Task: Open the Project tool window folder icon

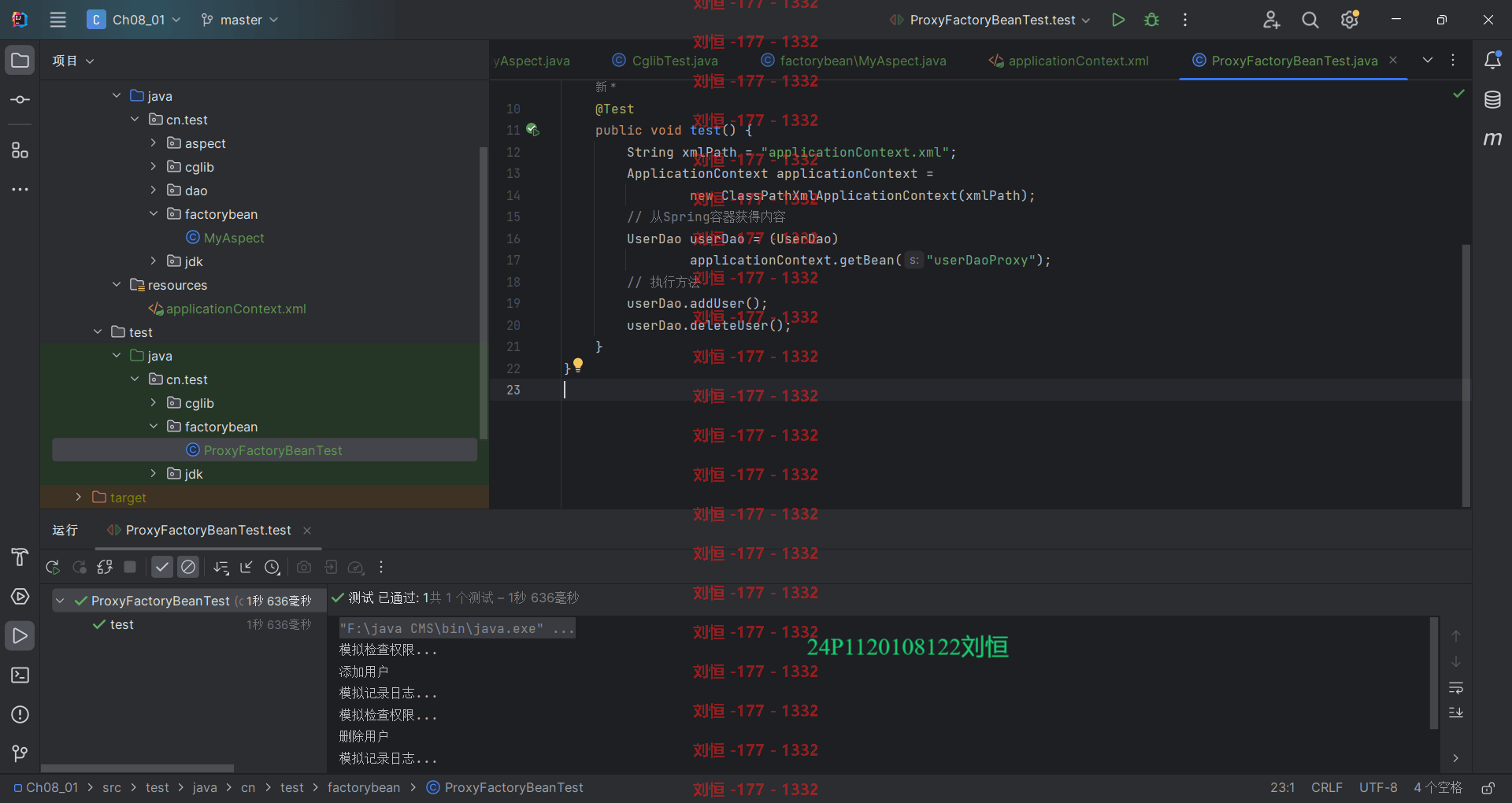Action: (x=20, y=61)
